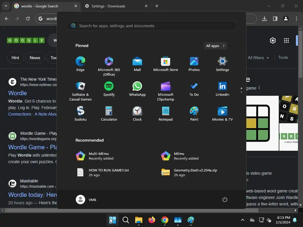Open notification bell in system tray
This screenshot has height=227, width=303.
tap(295, 220)
